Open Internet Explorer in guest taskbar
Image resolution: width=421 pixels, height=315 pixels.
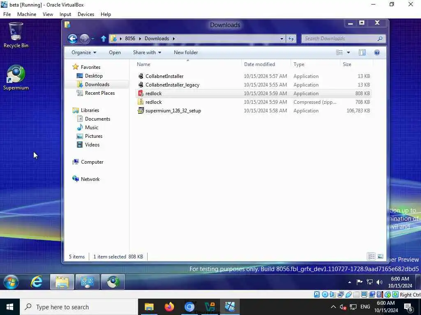click(x=37, y=282)
